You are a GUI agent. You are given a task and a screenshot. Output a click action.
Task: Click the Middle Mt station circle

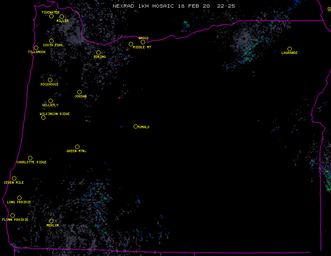(131, 44)
